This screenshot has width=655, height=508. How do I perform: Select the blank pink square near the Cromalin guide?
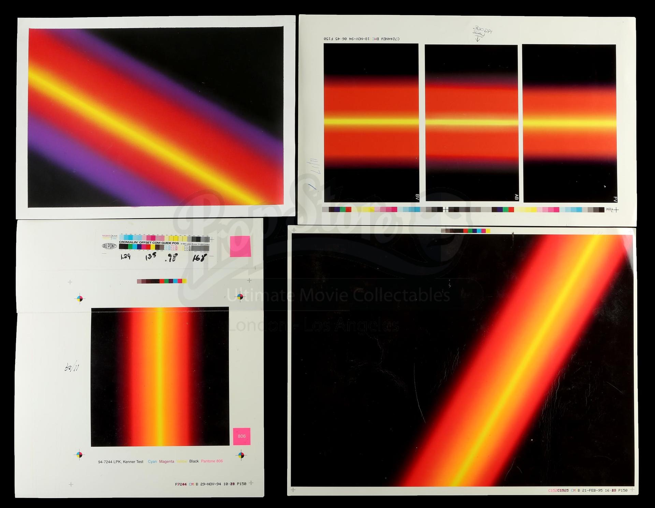[241, 247]
